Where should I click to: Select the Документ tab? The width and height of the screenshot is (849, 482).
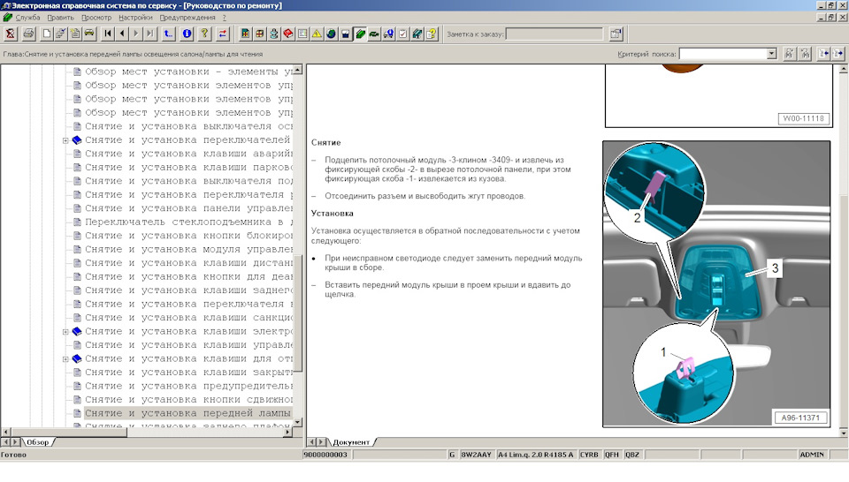351,442
